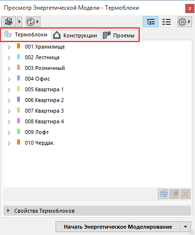
Task: Switch to the Конструкции tab
Action: coord(76,35)
